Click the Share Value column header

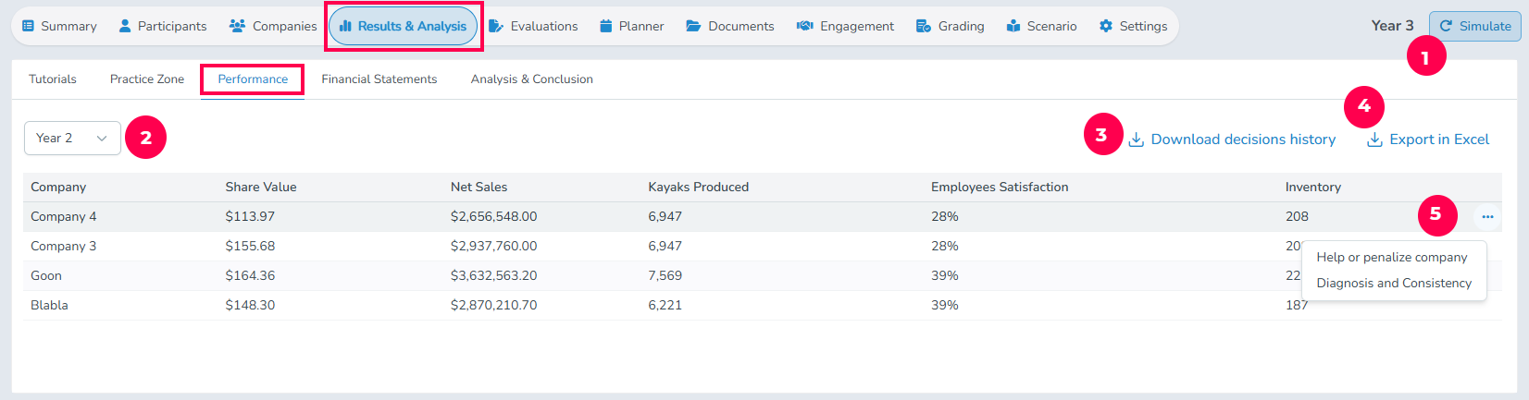coord(261,187)
